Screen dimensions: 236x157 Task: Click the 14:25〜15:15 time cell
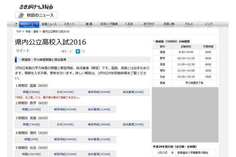(x=186, y=77)
